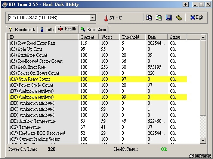
Task: Select the ST31000528AS drive combo box
Action: coord(52,18)
